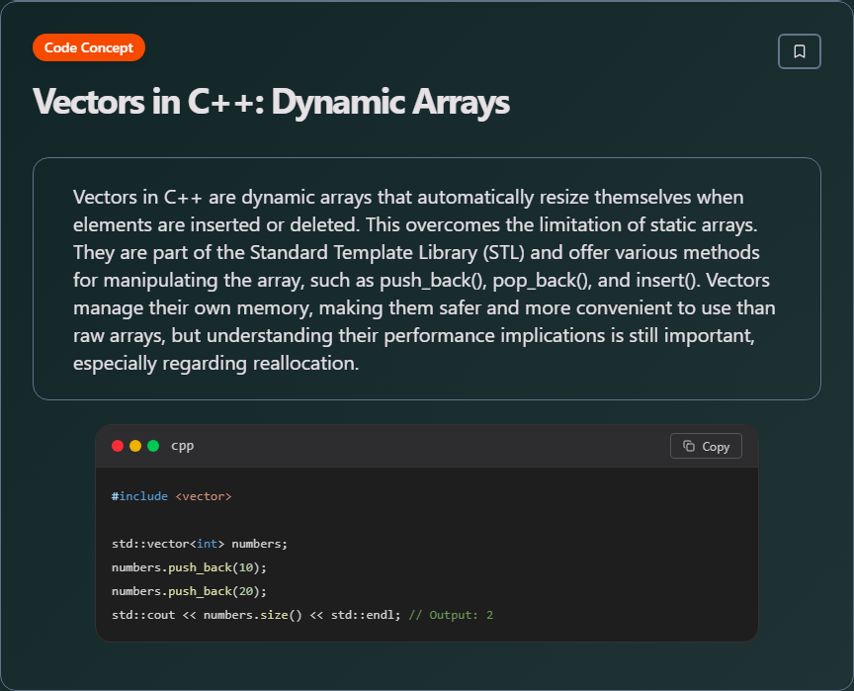Image resolution: width=854 pixels, height=691 pixels.
Task: Click the numbers.push_back(20); line
Action: (189, 591)
